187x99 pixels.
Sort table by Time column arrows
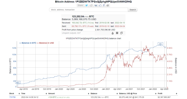(x=46, y=94)
